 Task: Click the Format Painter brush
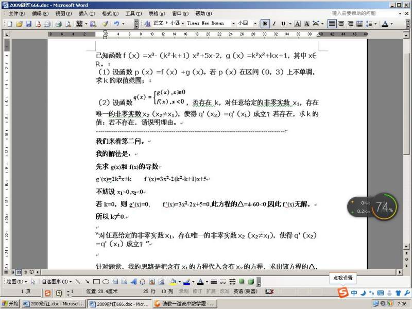click(106, 24)
